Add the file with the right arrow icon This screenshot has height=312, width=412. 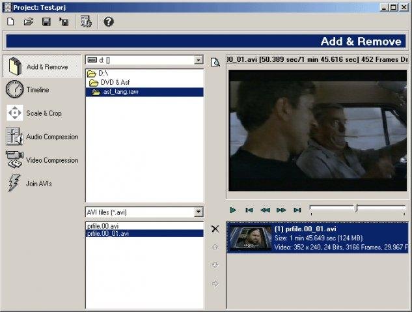pos(215,283)
